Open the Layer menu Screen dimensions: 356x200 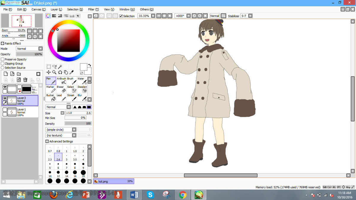pos(56,9)
